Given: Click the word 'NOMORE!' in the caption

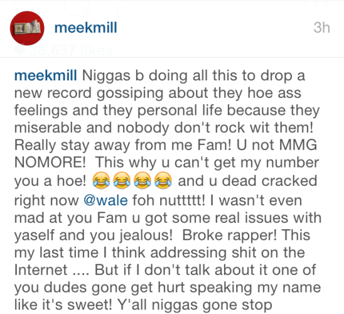Looking at the screenshot, I should coord(50,163).
